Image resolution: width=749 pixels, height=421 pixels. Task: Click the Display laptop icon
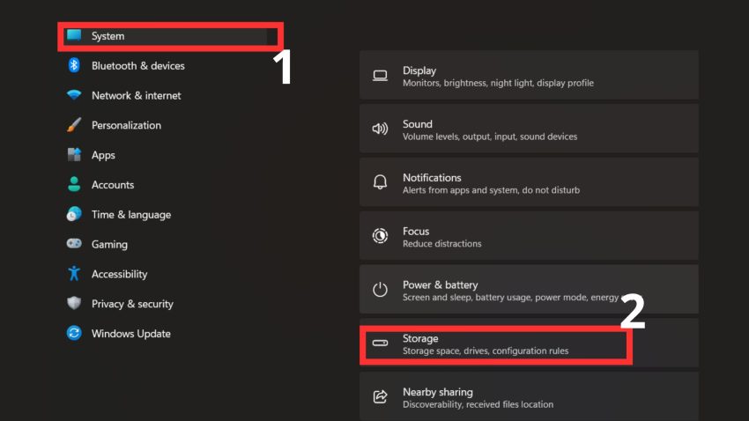tap(381, 76)
